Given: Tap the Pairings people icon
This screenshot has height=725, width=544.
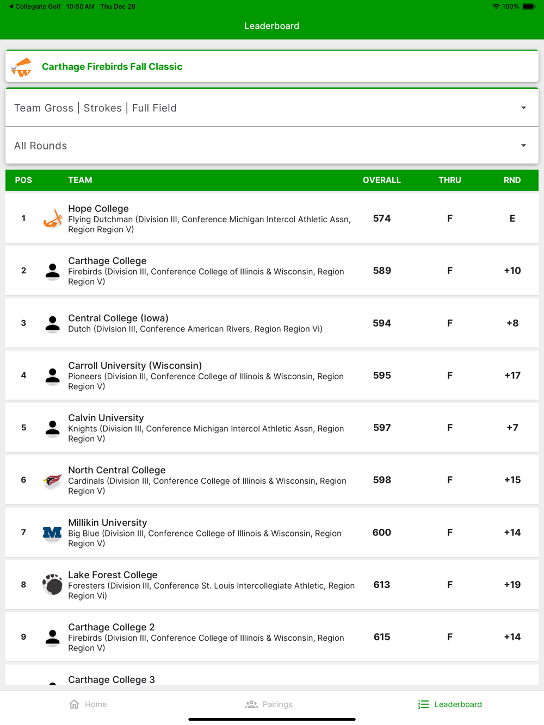Looking at the screenshot, I should 251,704.
